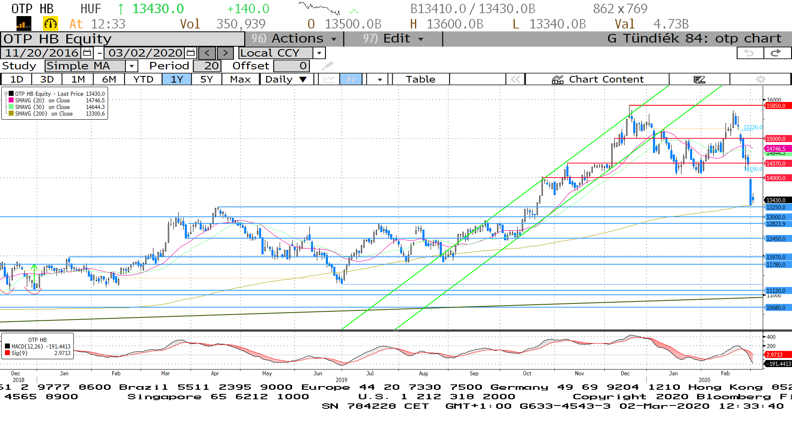The image size is (792, 429).
Task: Click the G Tündiék 84: otp chart title
Action: [x=694, y=39]
